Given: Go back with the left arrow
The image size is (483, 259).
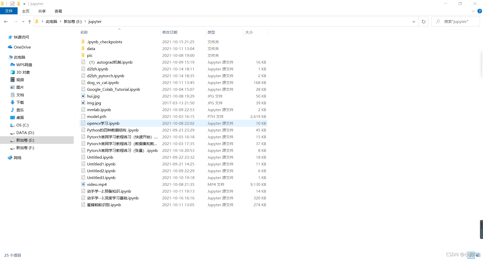Looking at the screenshot, I should [x=6, y=22].
